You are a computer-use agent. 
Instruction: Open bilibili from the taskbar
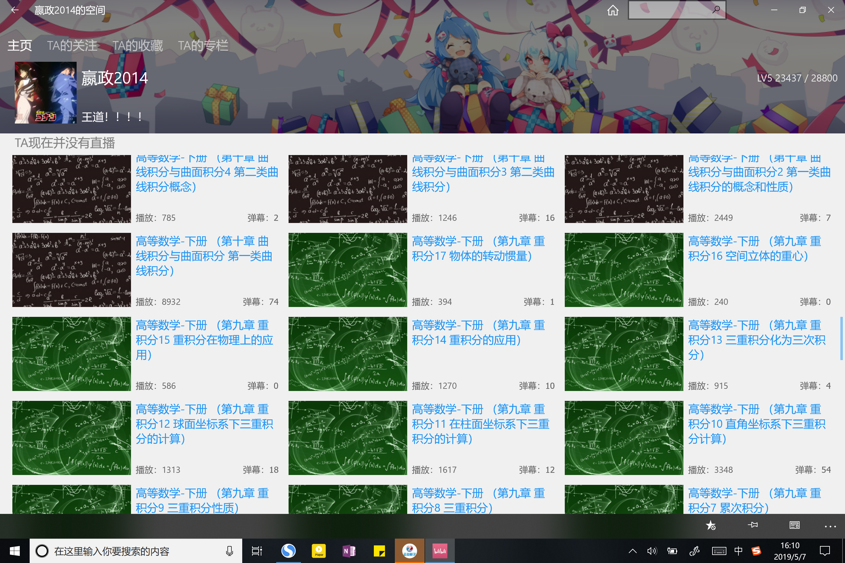(x=439, y=550)
